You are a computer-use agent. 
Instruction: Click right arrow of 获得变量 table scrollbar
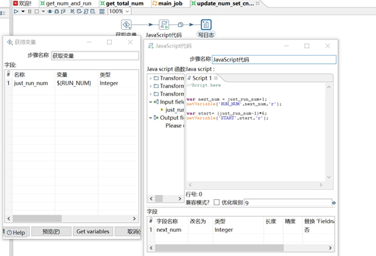click(x=134, y=218)
